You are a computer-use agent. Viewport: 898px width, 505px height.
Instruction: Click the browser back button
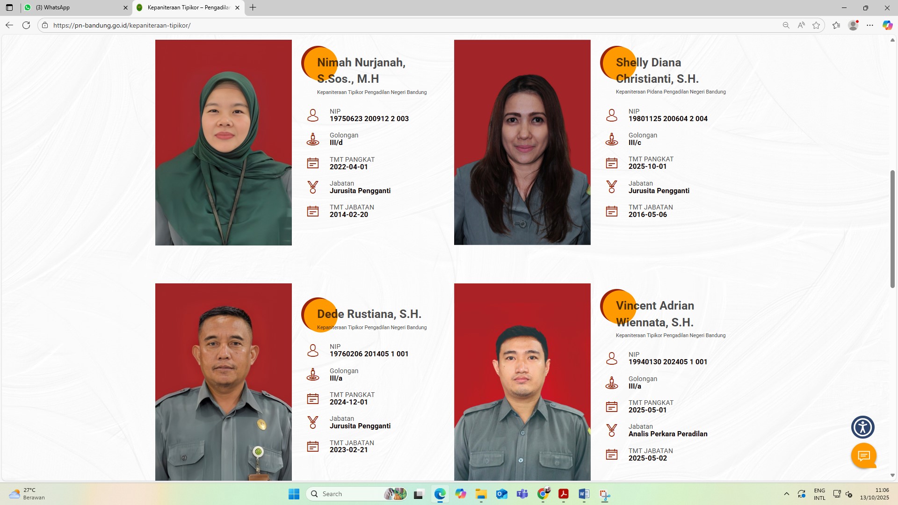9,25
